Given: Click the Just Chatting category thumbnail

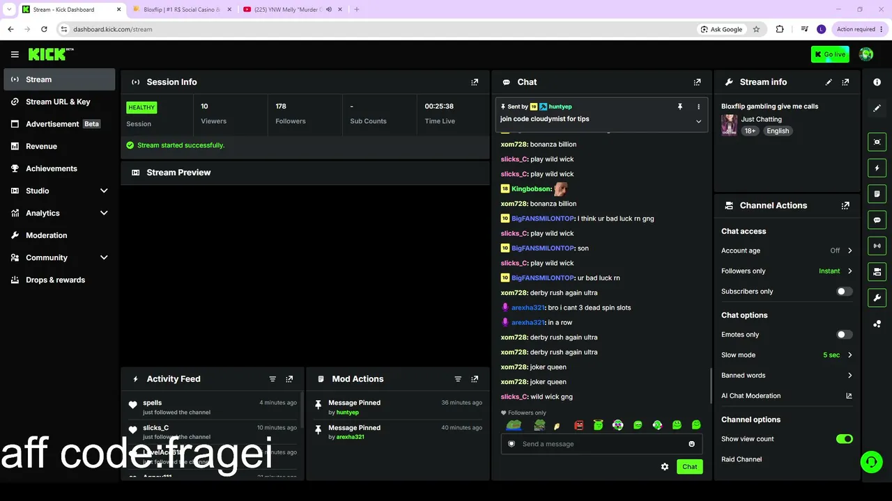Looking at the screenshot, I should pos(730,125).
